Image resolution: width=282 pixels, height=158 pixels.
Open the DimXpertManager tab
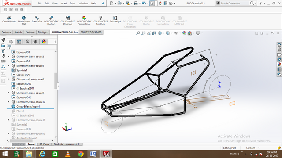point(35,42)
